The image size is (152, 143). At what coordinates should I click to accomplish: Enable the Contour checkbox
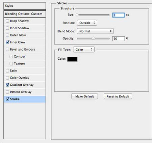[x=11, y=56]
